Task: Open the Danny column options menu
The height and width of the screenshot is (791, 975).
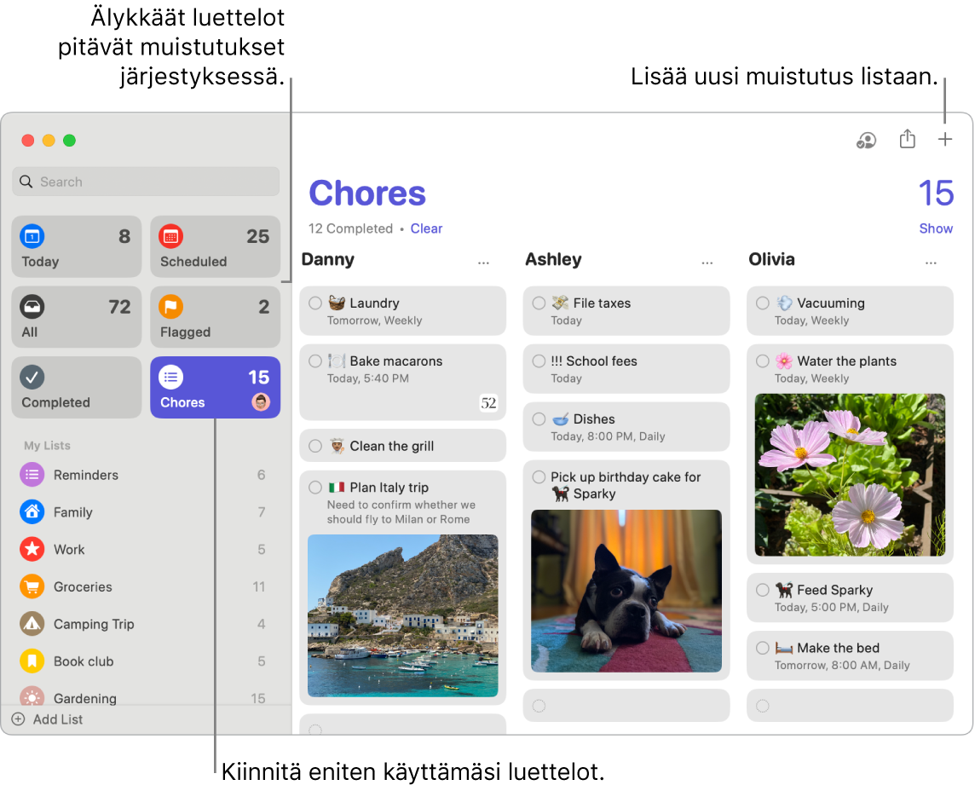Action: pyautogui.click(x=483, y=263)
